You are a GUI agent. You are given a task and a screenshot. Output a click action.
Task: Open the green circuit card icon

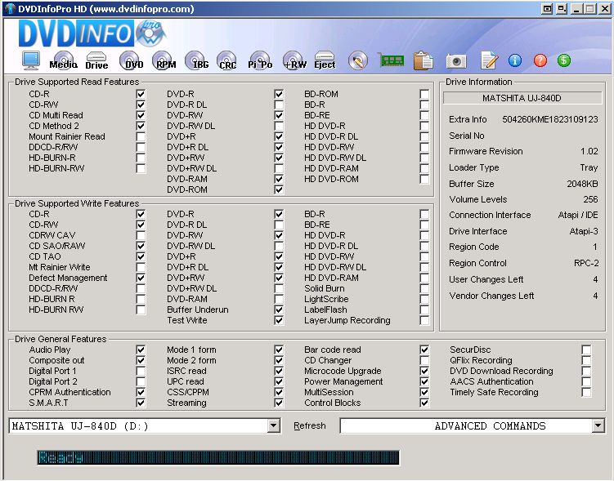pos(391,60)
